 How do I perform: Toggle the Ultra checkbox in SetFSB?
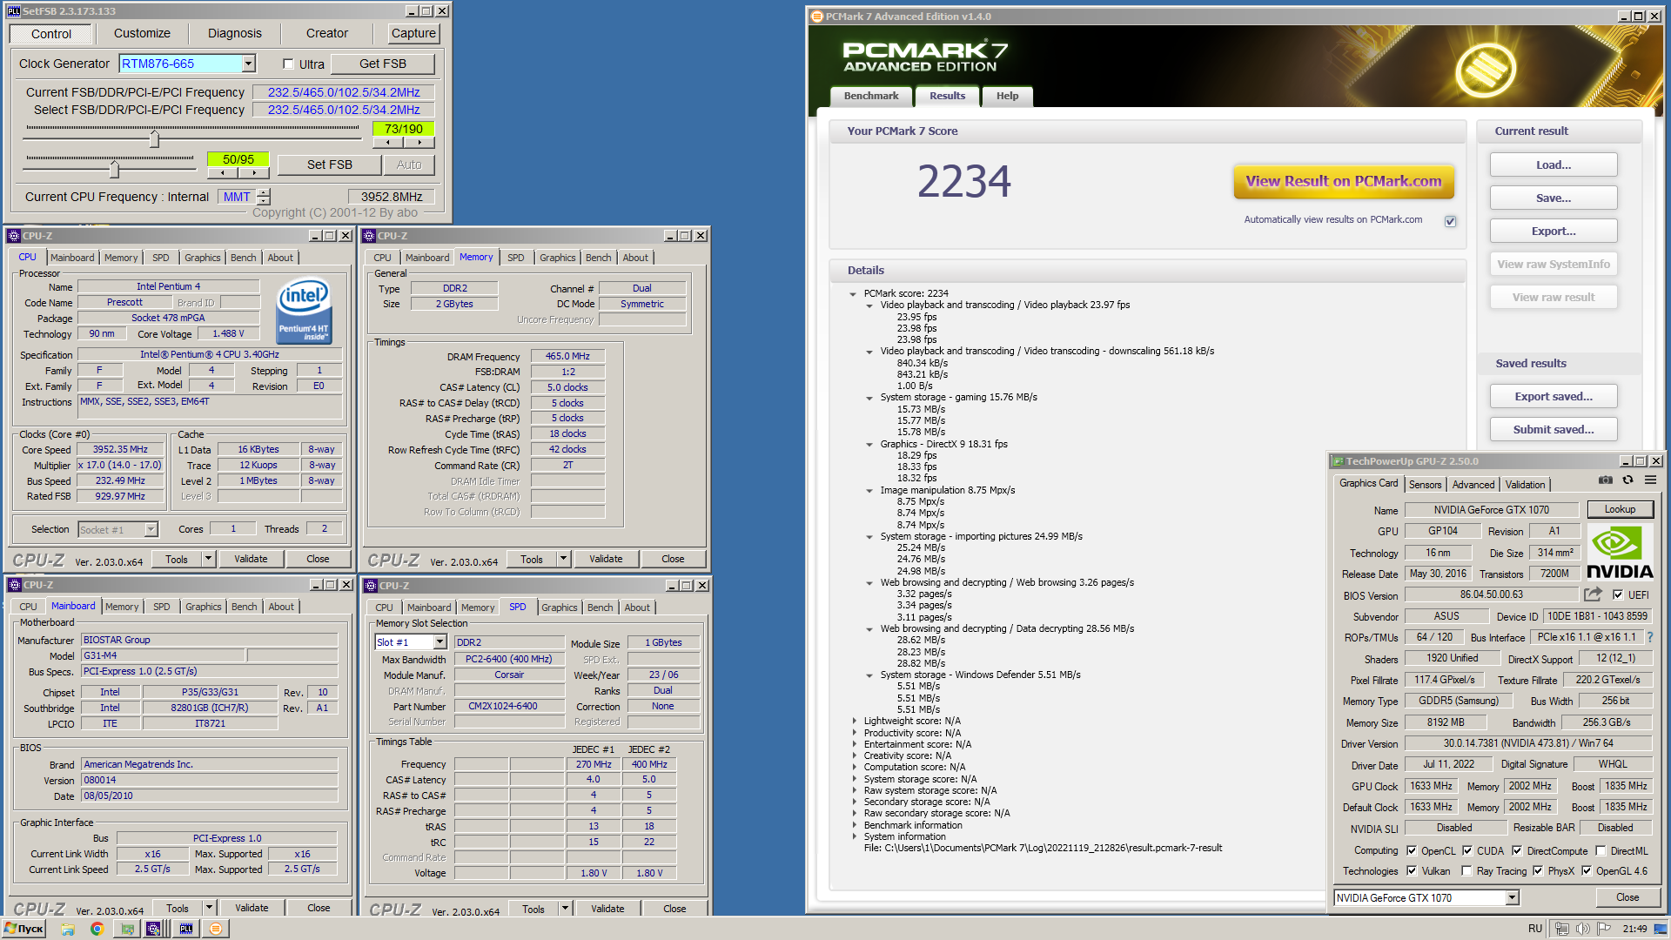[x=288, y=64]
